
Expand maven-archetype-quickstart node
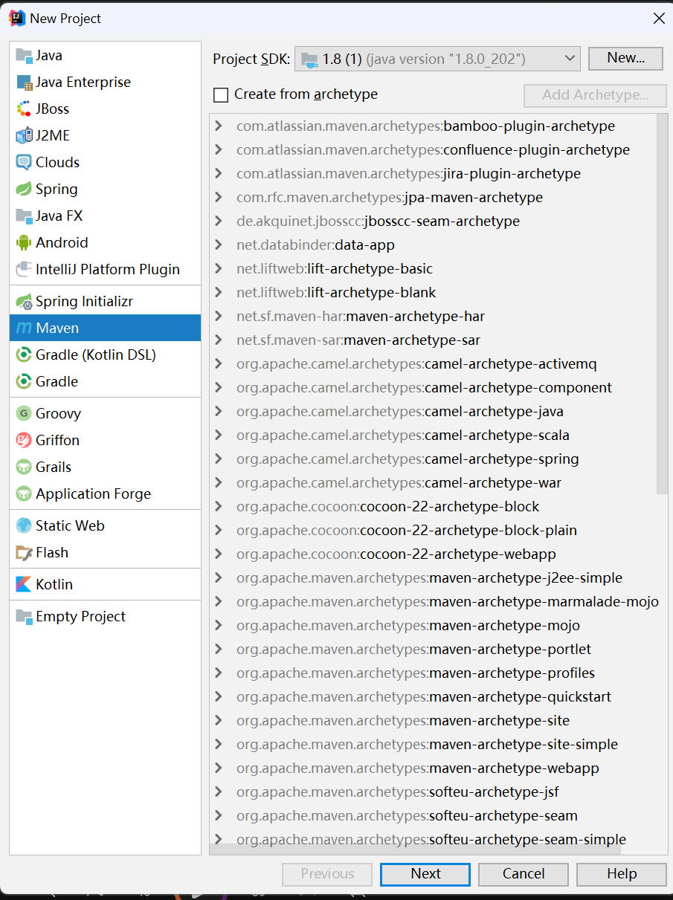pos(218,697)
